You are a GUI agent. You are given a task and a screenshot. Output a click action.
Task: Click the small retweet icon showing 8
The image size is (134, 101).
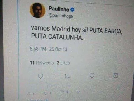[46, 93]
